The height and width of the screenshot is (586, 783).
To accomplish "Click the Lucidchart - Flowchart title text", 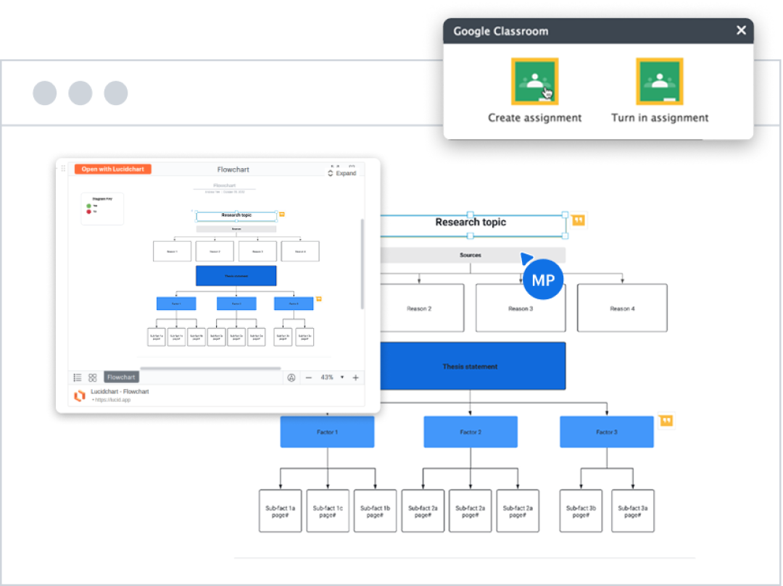I will point(120,391).
